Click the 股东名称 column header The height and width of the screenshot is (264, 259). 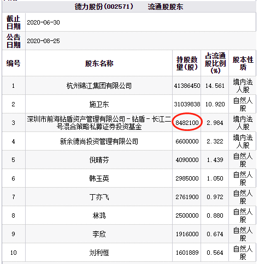pyautogui.click(x=99, y=63)
